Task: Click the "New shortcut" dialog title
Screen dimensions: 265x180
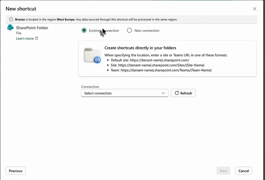Action: (21, 9)
